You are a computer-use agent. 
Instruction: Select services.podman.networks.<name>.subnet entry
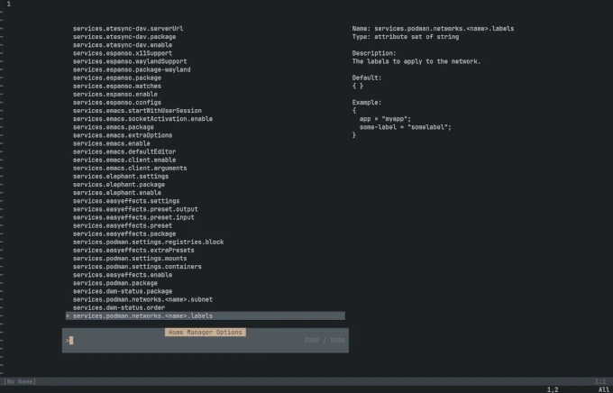(142, 299)
